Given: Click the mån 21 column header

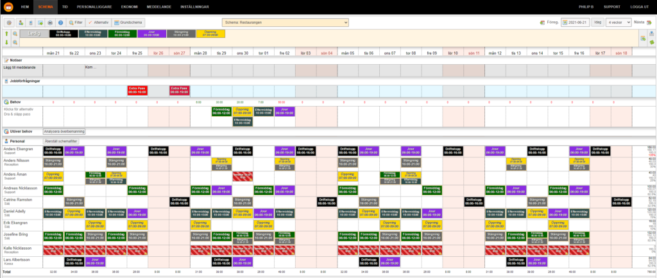Looking at the screenshot, I should [53, 53].
